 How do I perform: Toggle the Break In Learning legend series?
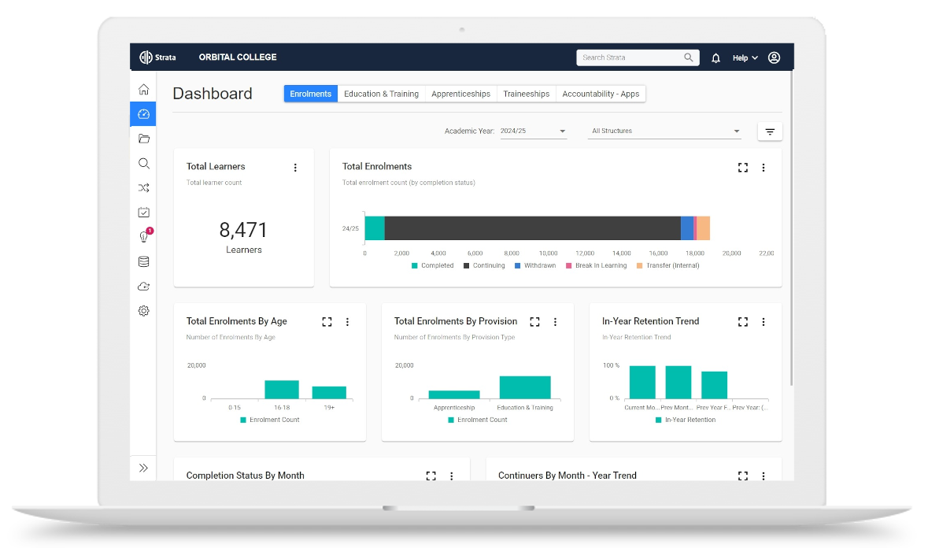click(x=596, y=265)
